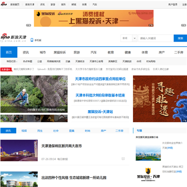Screen dimensions: 187x187
Task: Click 新浪首页 in the top bar
Action: (x=15, y=5)
